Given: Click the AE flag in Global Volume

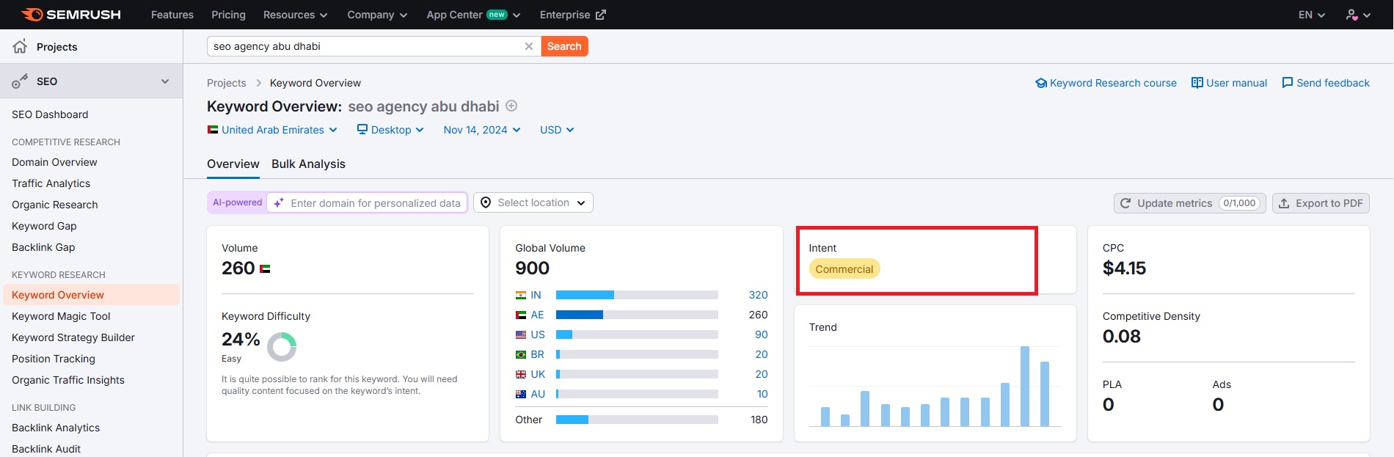Looking at the screenshot, I should click(521, 315).
